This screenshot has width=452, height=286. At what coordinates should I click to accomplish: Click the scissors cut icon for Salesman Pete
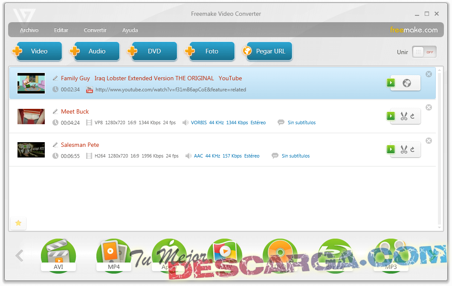404,149
